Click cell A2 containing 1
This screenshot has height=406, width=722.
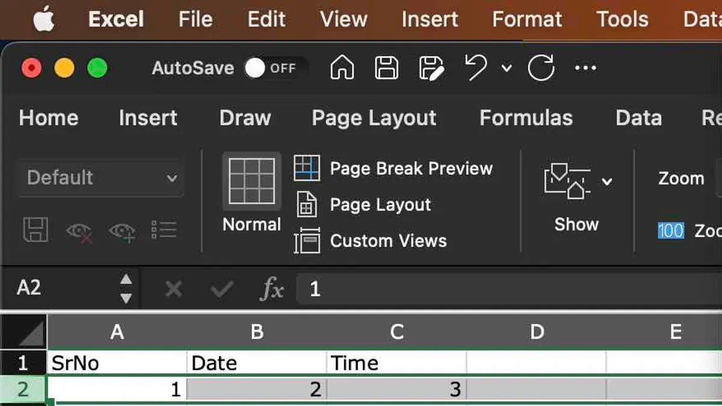(x=117, y=390)
